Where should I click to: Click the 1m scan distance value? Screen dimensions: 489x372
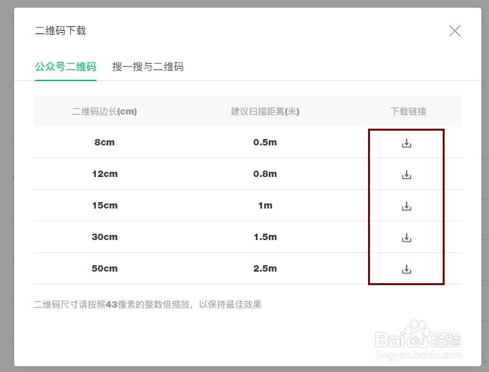265,205
